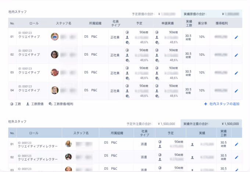Edit internal staff row 01 pencil icon
250x172 pixels.
click(236, 37)
